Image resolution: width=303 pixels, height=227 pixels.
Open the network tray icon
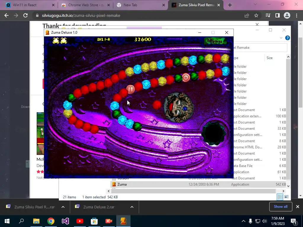click(x=258, y=221)
